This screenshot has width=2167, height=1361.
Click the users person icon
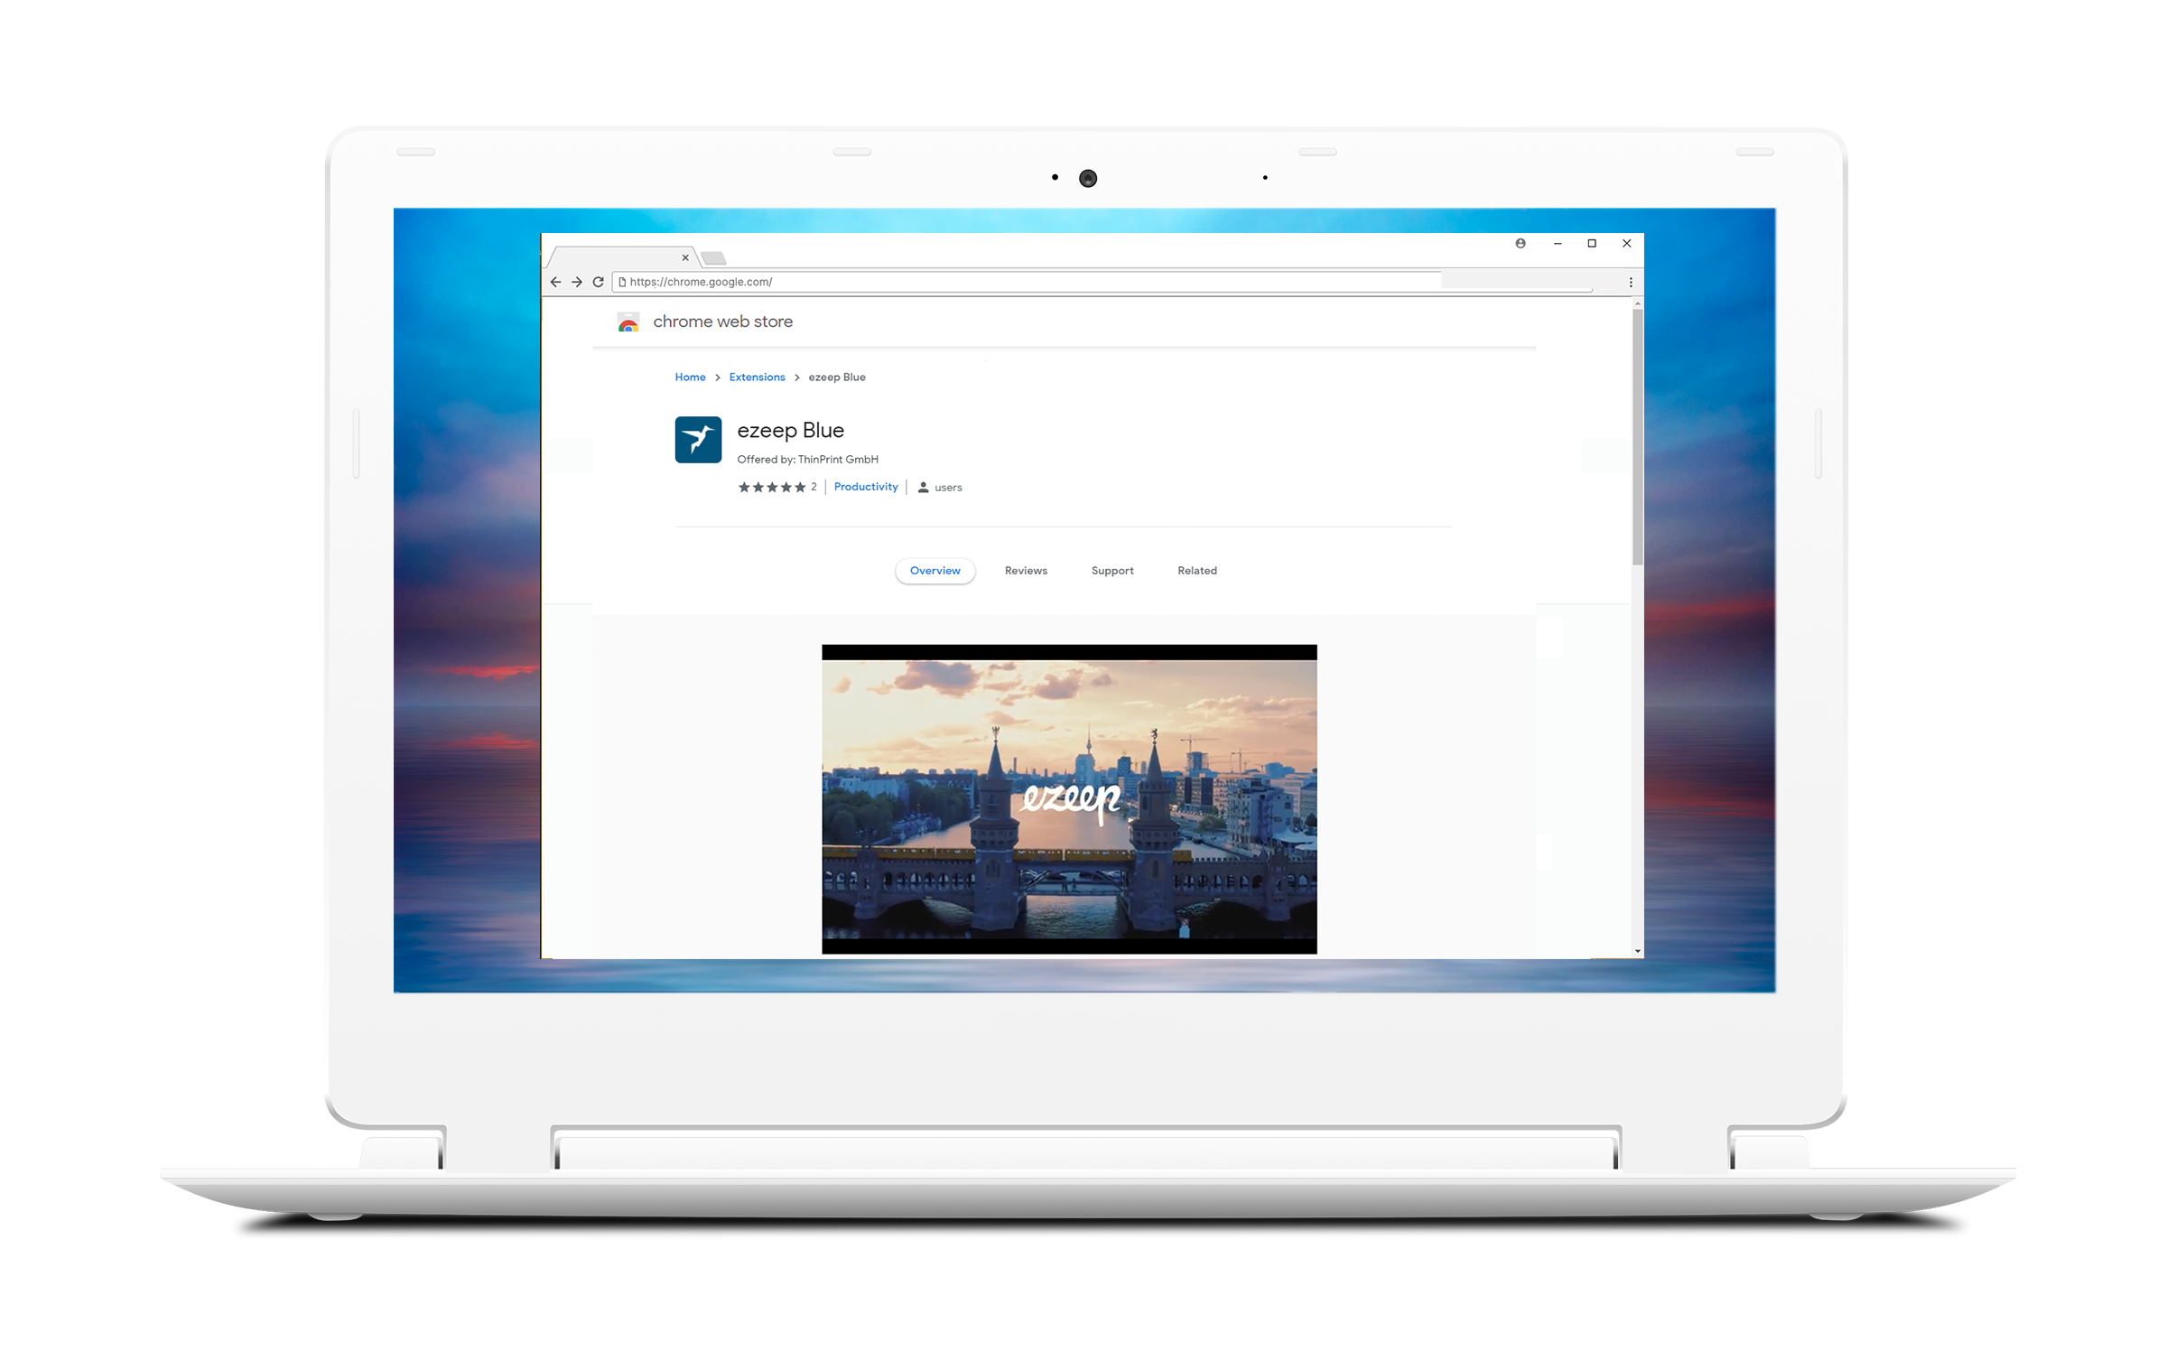point(923,487)
